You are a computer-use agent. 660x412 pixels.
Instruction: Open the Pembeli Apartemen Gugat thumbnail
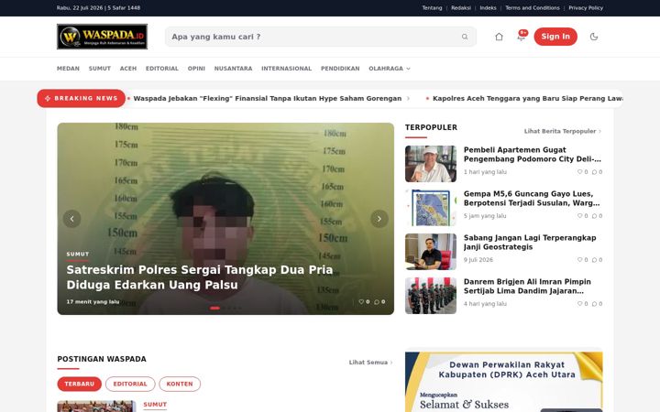click(431, 164)
